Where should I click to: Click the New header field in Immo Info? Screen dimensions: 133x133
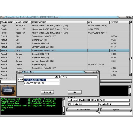(79, 77)
